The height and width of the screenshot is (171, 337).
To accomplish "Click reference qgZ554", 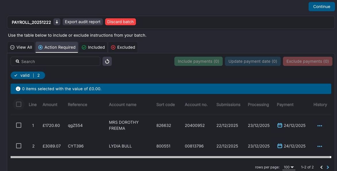I will click(x=75, y=125).
